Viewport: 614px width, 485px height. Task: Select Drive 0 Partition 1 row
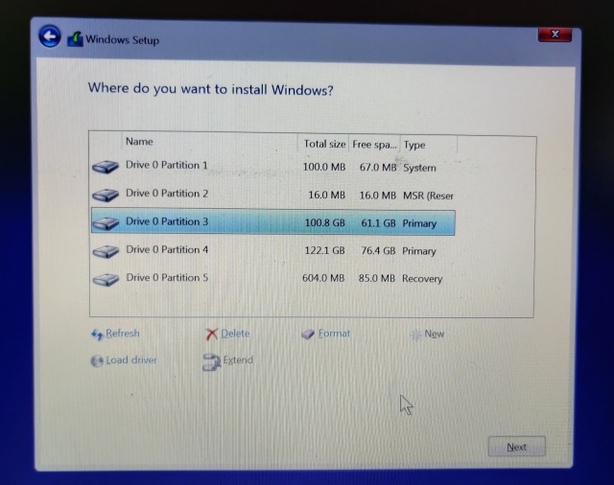[272, 167]
